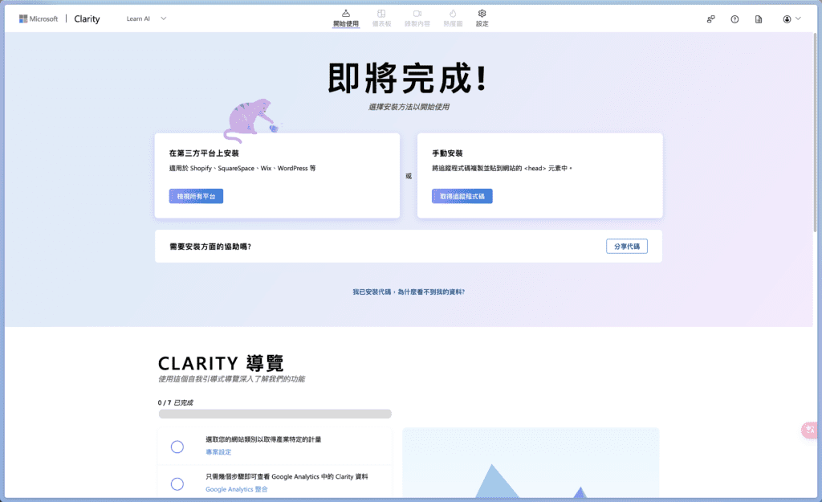Click the 檢視所有平台 button

tap(196, 196)
